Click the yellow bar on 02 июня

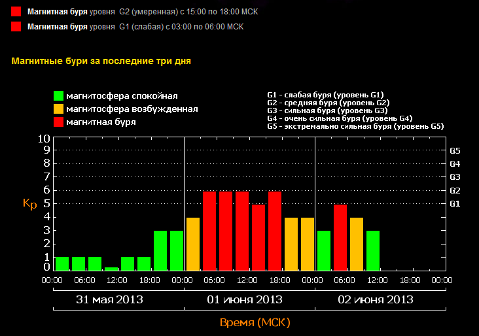pos(357,244)
